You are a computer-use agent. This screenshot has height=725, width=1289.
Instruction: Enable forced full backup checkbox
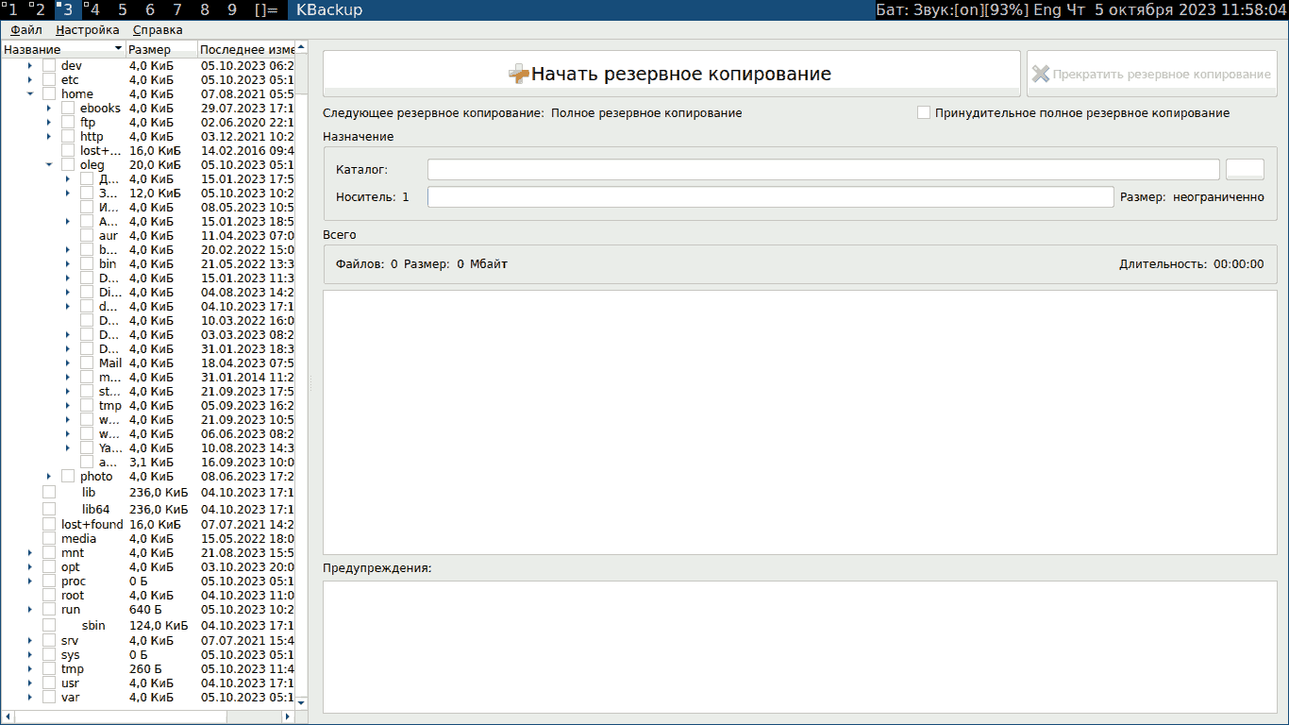923,112
